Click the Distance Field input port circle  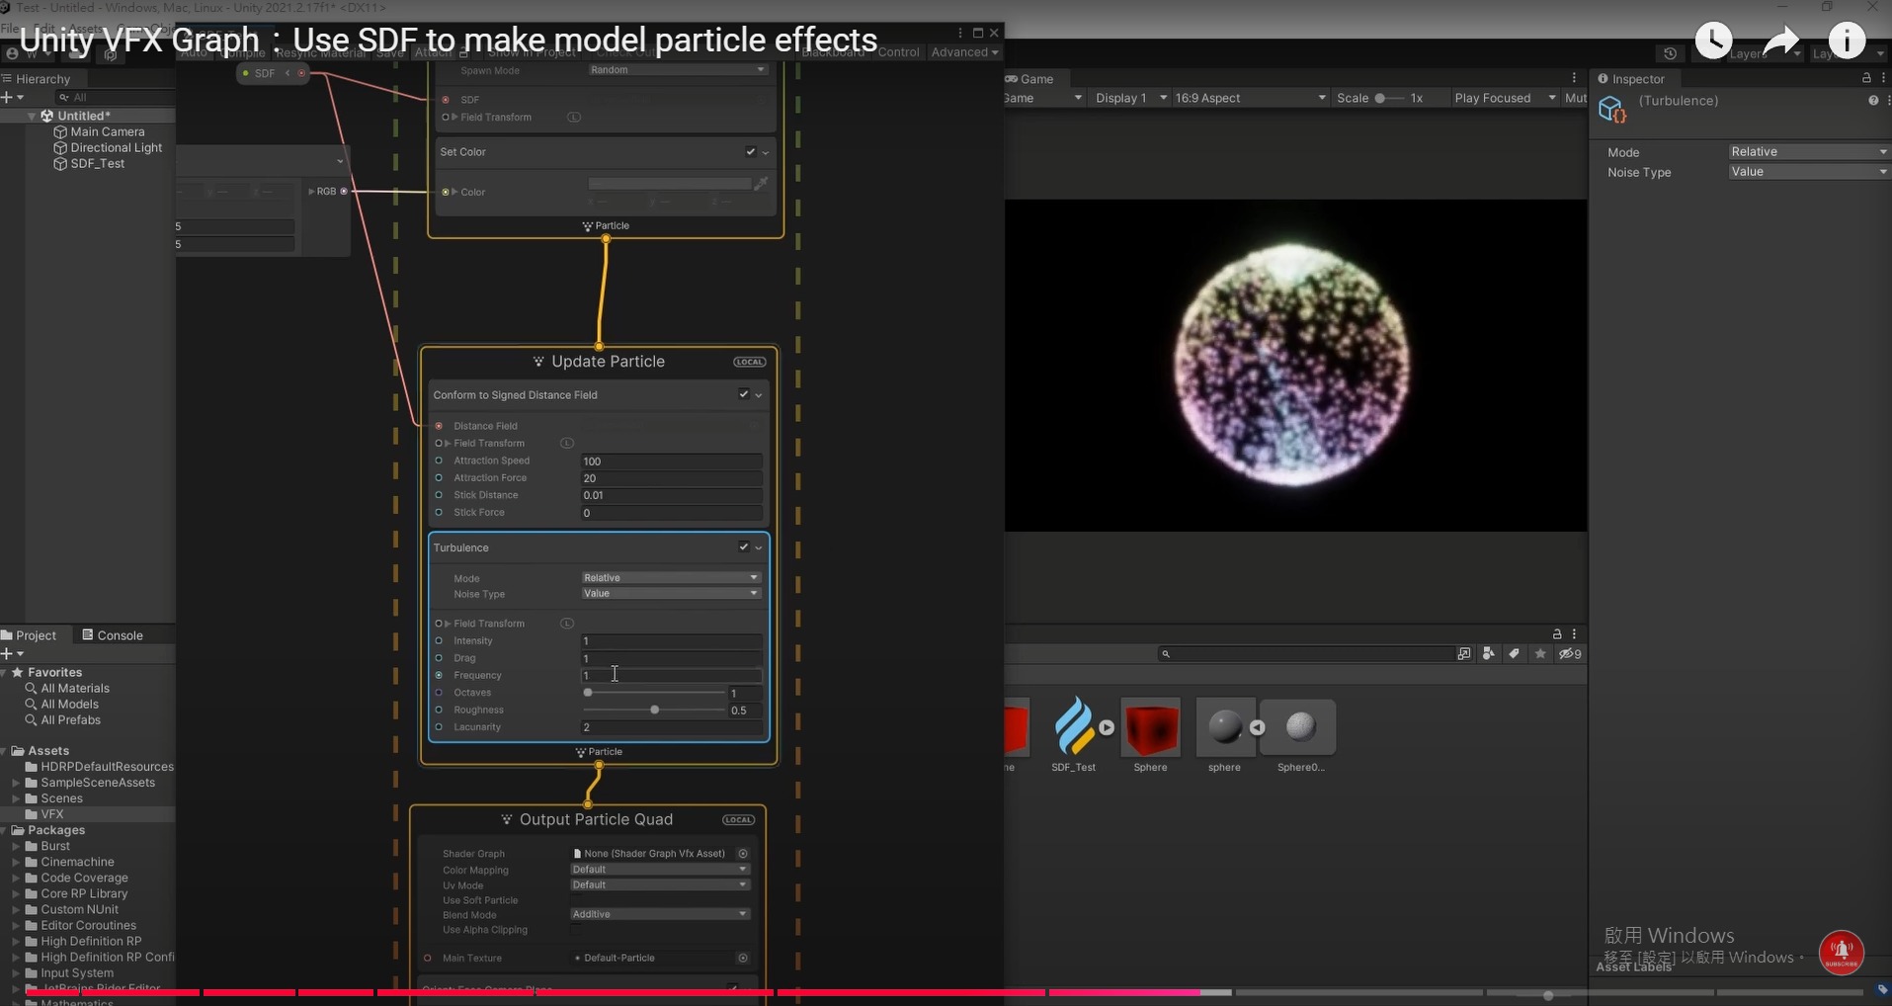click(x=439, y=426)
